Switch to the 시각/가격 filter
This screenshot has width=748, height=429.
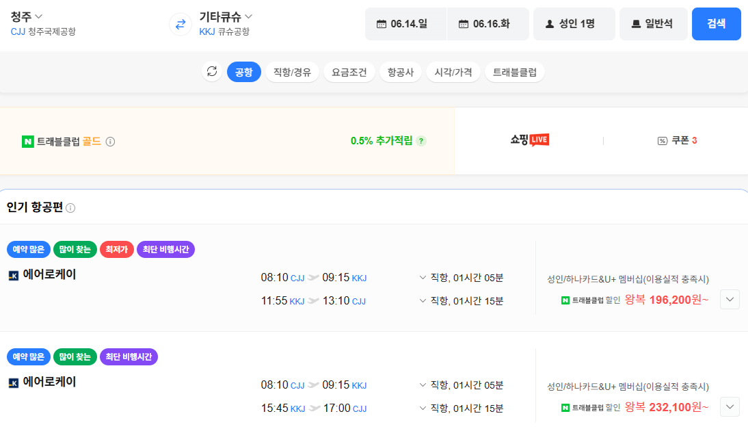click(x=453, y=71)
